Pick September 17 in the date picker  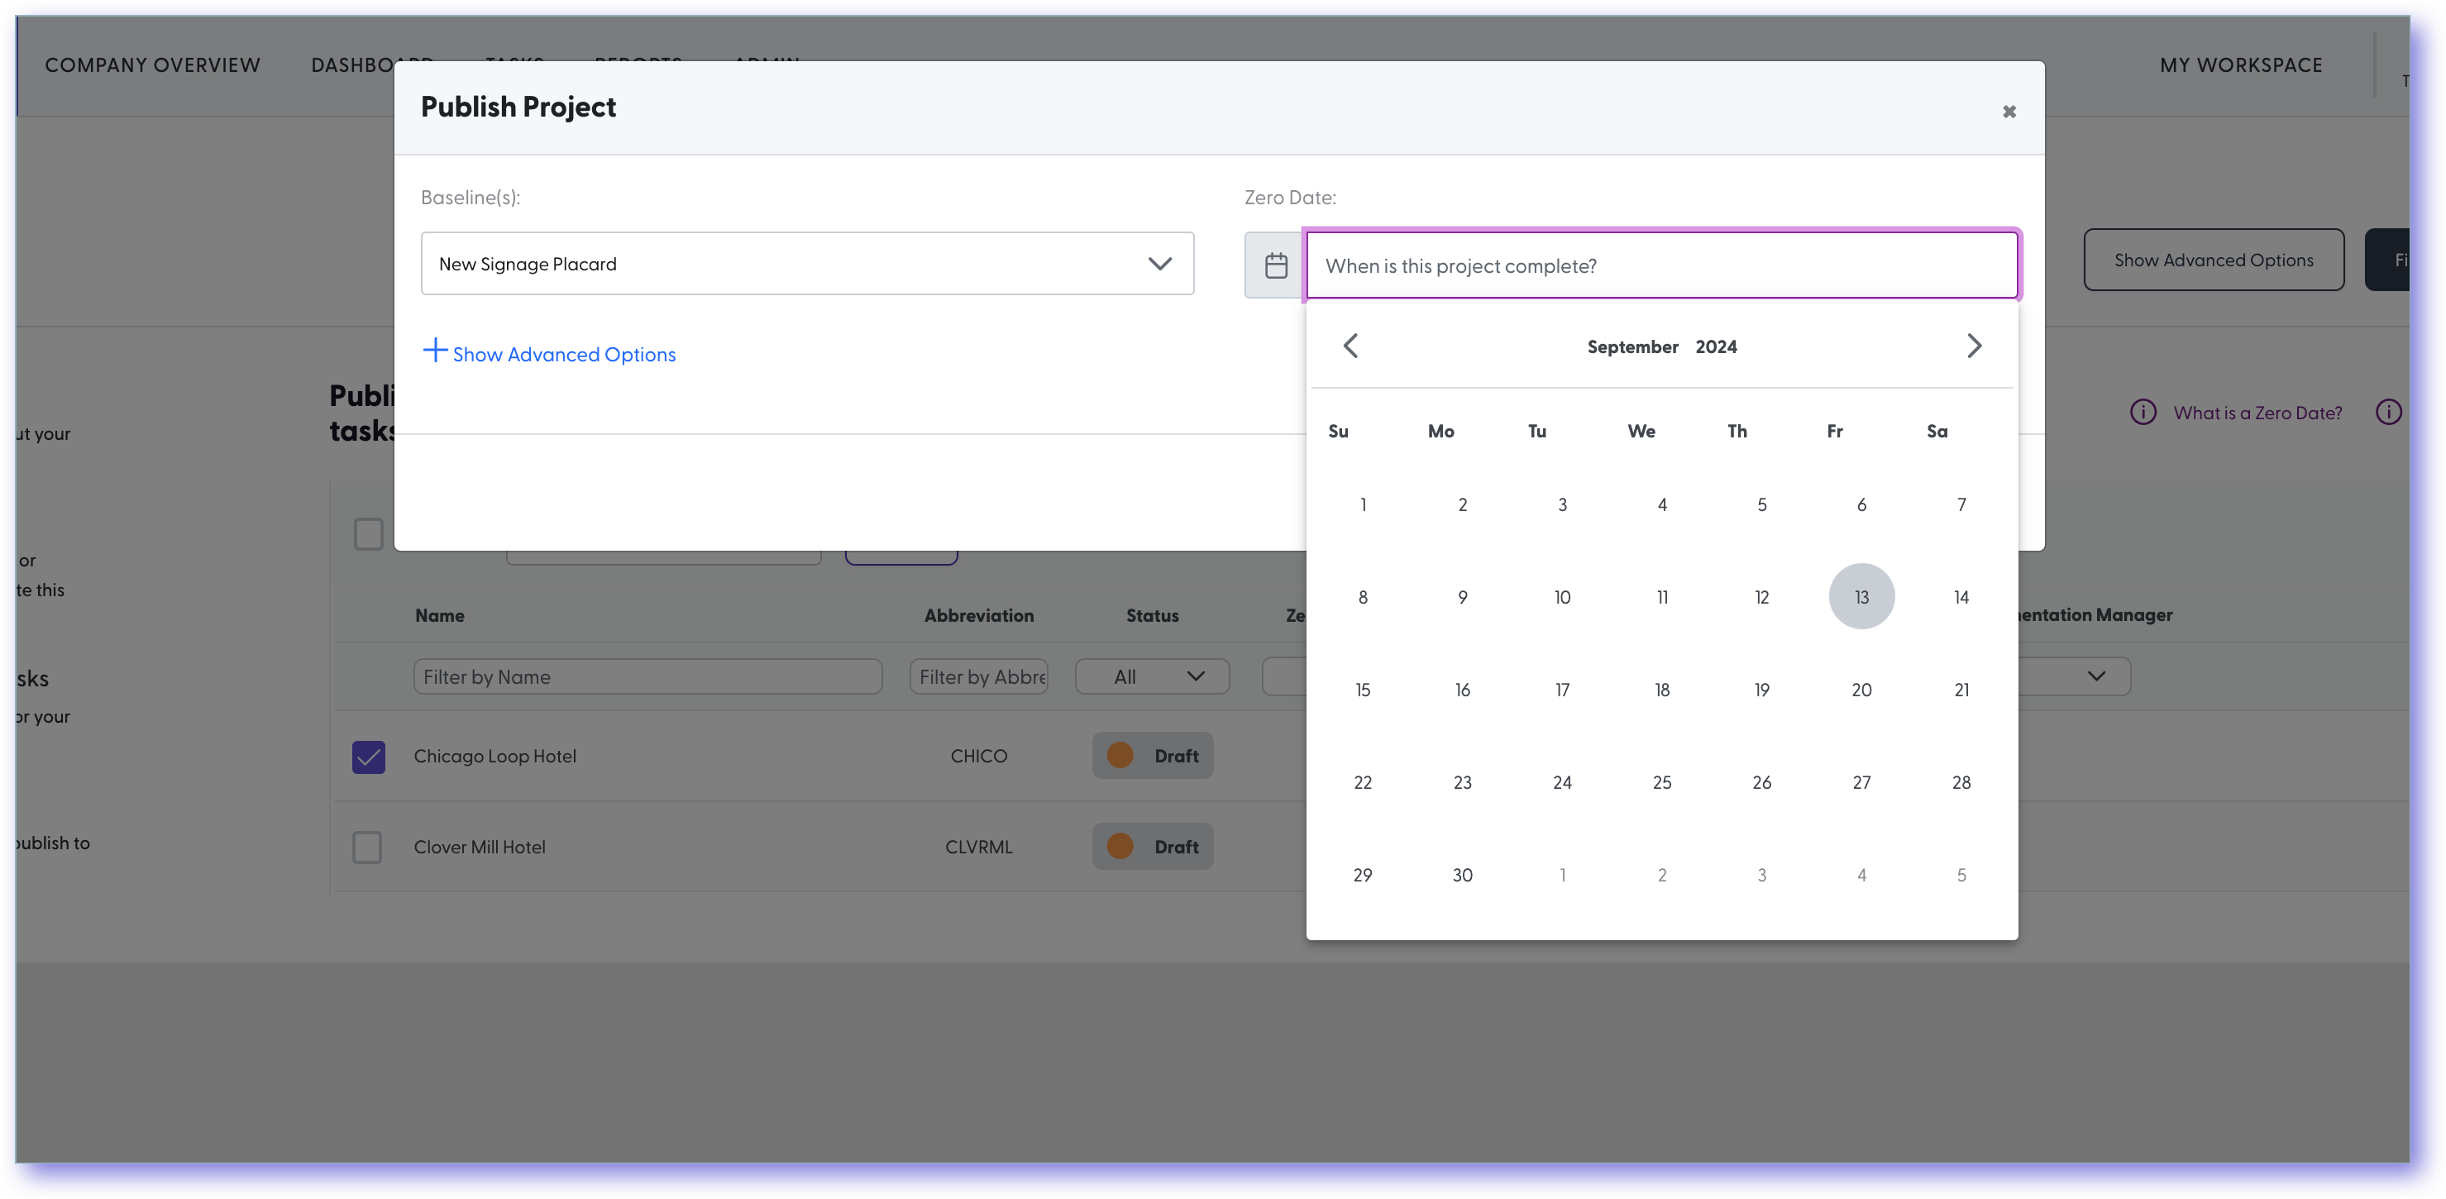coord(1562,689)
